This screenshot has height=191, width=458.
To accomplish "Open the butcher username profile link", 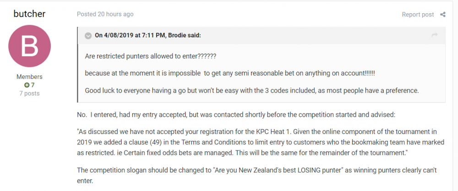I will pos(29,14).
